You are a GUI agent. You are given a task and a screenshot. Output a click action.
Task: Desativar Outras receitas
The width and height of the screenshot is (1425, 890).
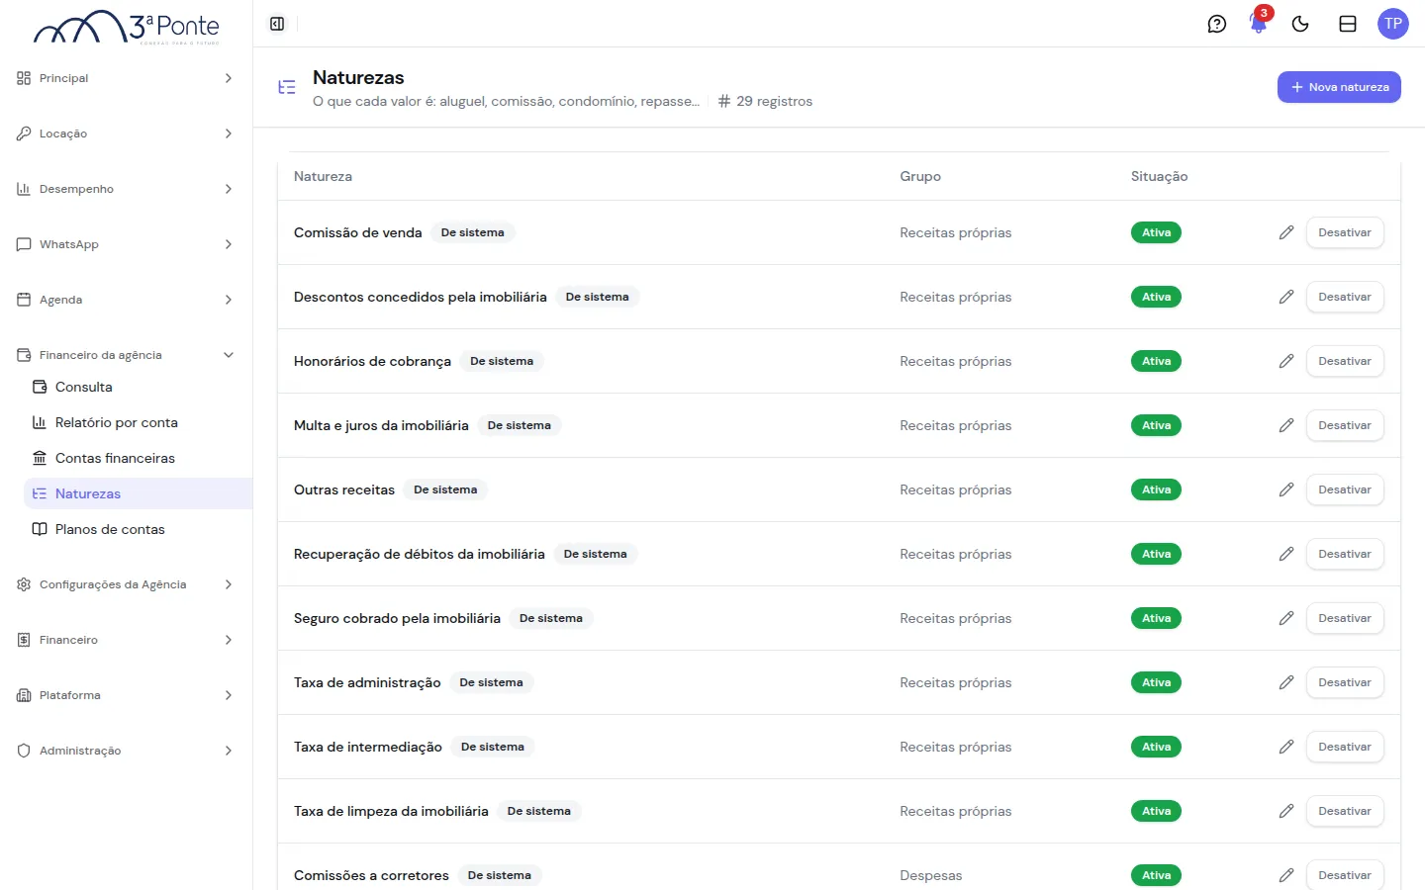[x=1345, y=489]
